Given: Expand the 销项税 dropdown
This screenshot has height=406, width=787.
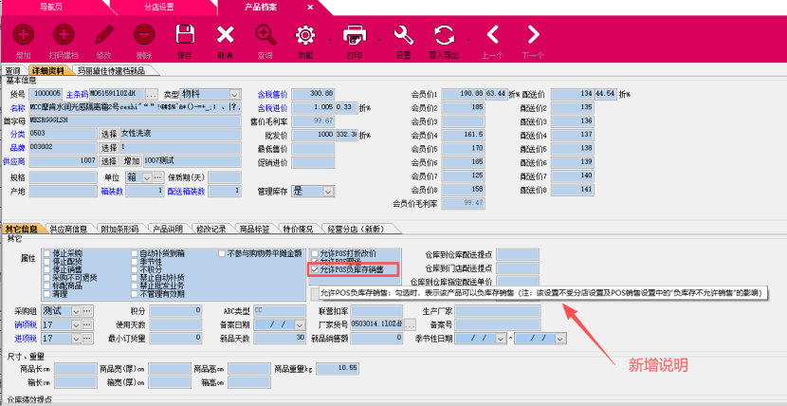Looking at the screenshot, I should pos(76,324).
